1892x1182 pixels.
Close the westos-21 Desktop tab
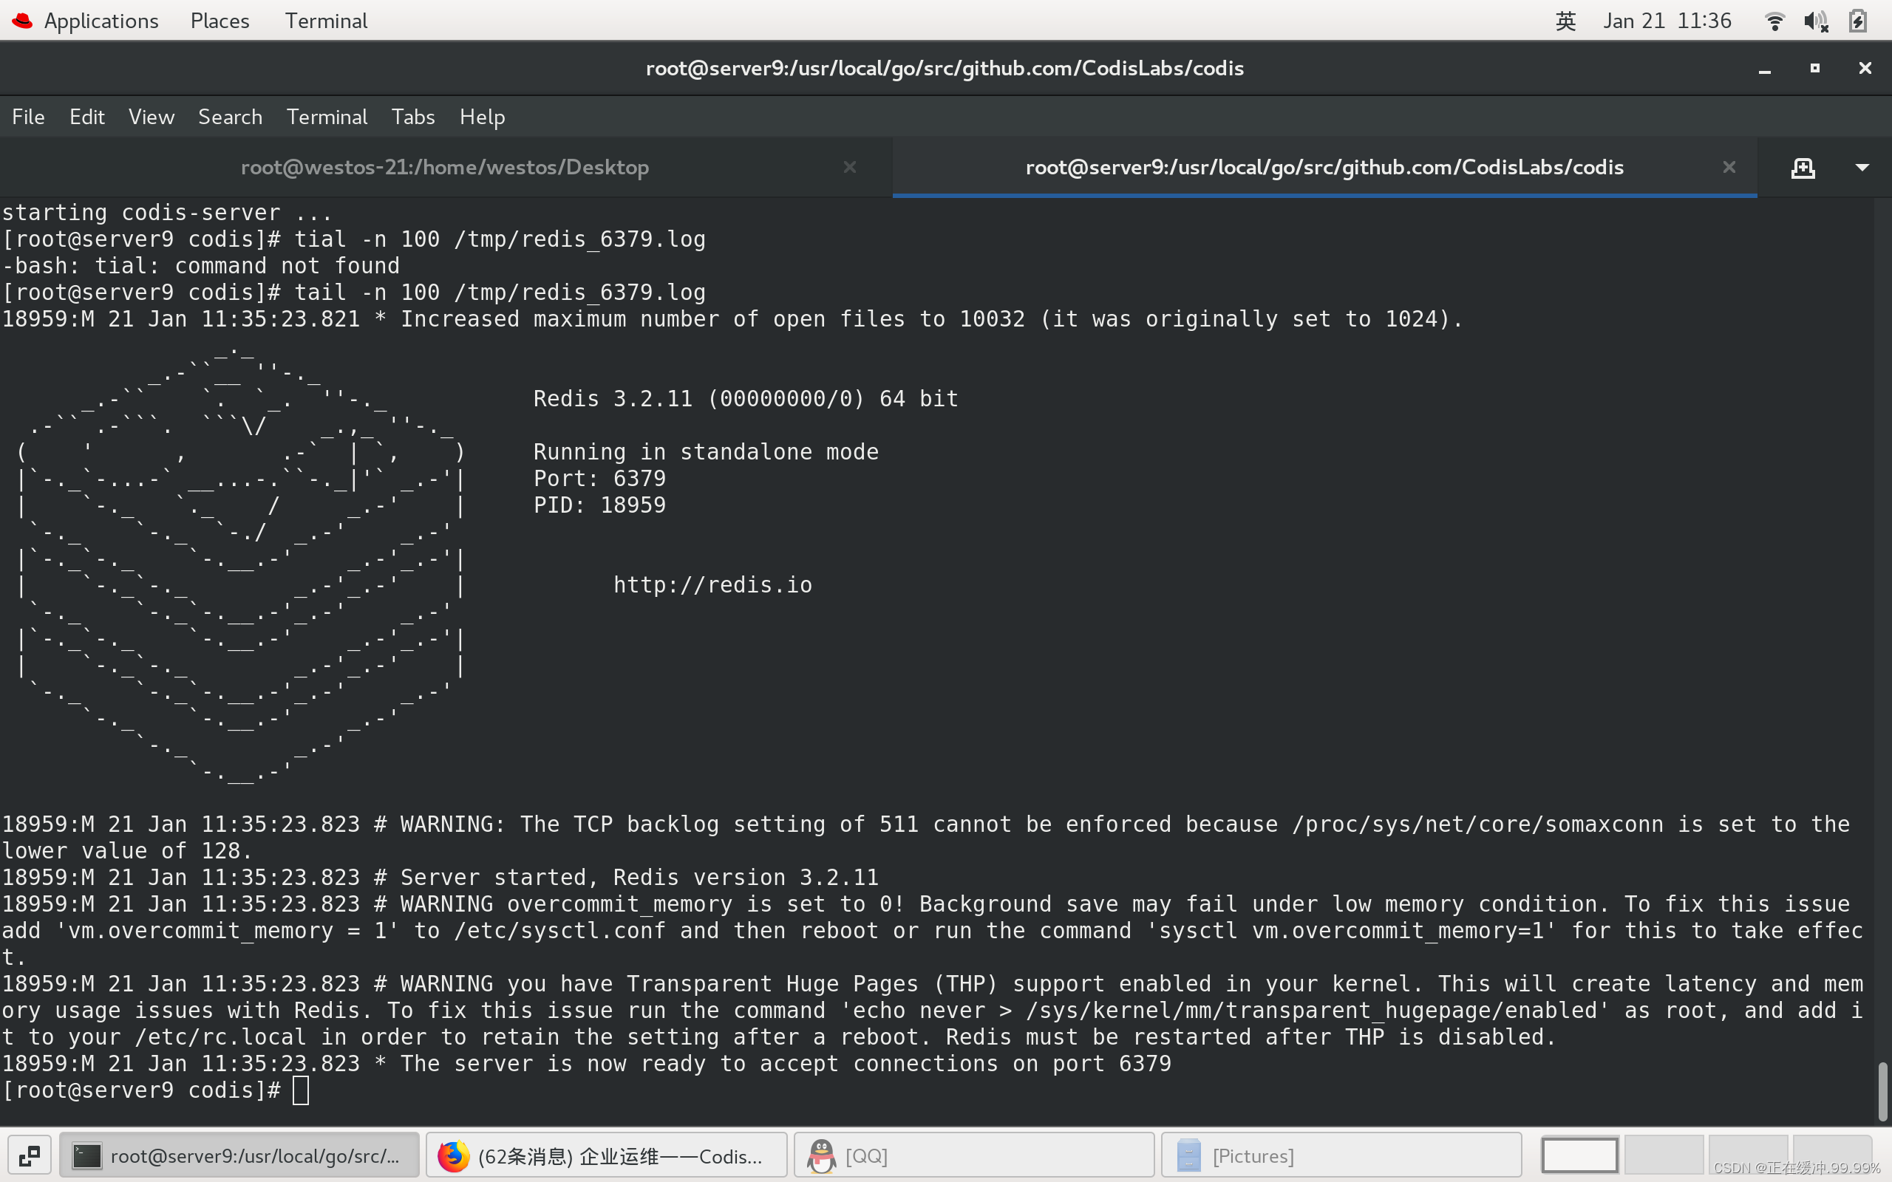[x=850, y=167]
